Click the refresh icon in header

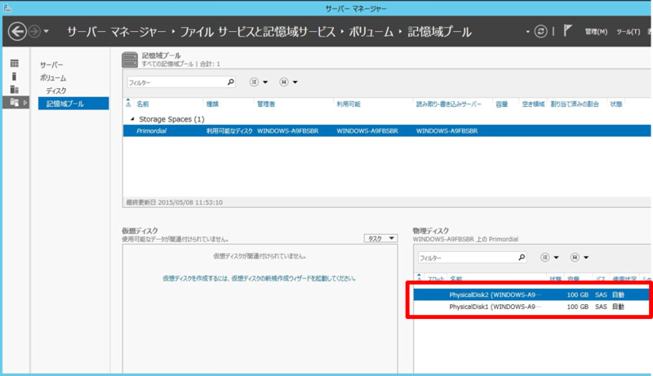540,32
